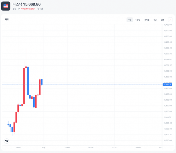Click the 실시간 real-time label
Viewport: 176px width, 153px height.
pyautogui.click(x=40, y=9)
